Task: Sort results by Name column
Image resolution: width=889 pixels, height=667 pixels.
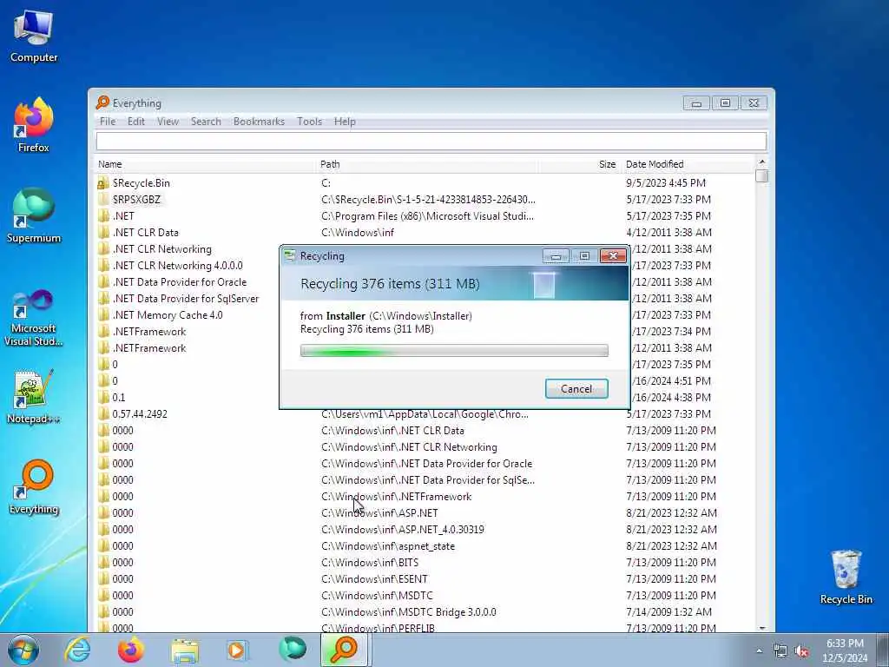Action: point(206,164)
